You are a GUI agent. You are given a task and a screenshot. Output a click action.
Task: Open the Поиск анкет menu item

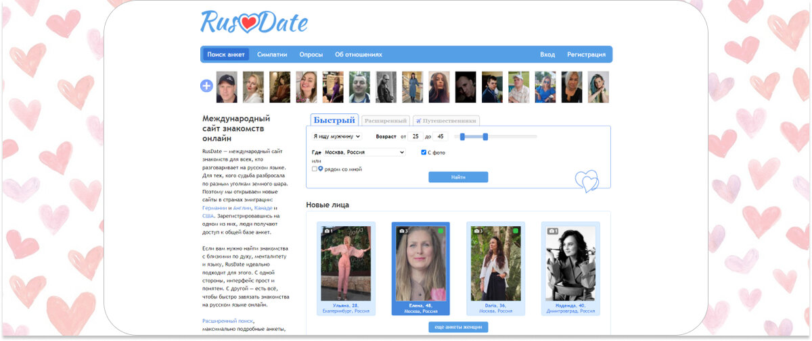(x=225, y=55)
